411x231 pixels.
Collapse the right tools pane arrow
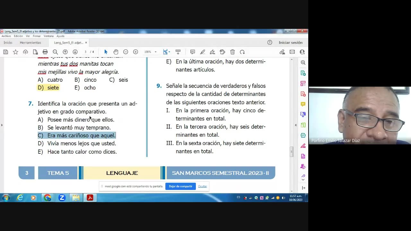tap(303, 188)
